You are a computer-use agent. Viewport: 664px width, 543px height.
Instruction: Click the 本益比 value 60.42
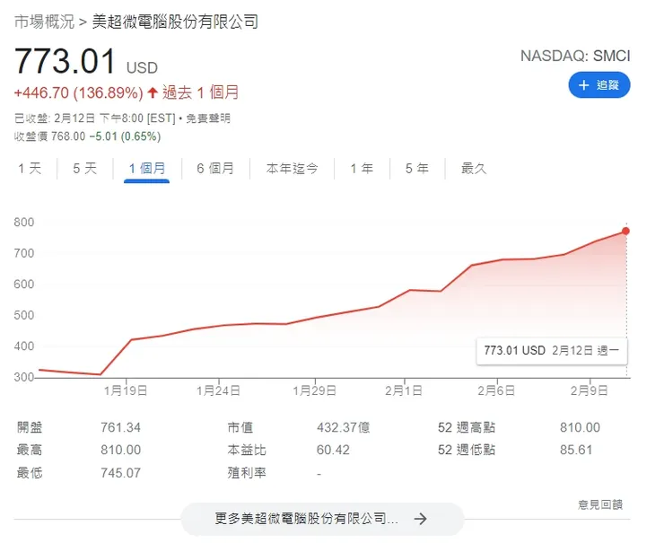coord(333,450)
